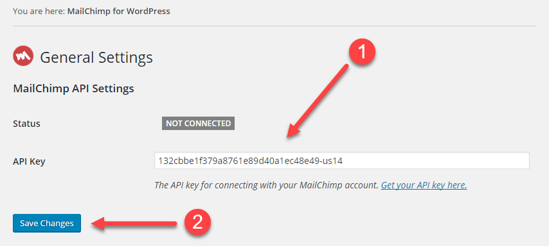Save the settings with Save Changes button
Screen dimensions: 549x246
pyautogui.click(x=47, y=223)
